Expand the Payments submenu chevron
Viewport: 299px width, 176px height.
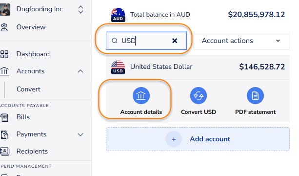pyautogui.click(x=80, y=134)
